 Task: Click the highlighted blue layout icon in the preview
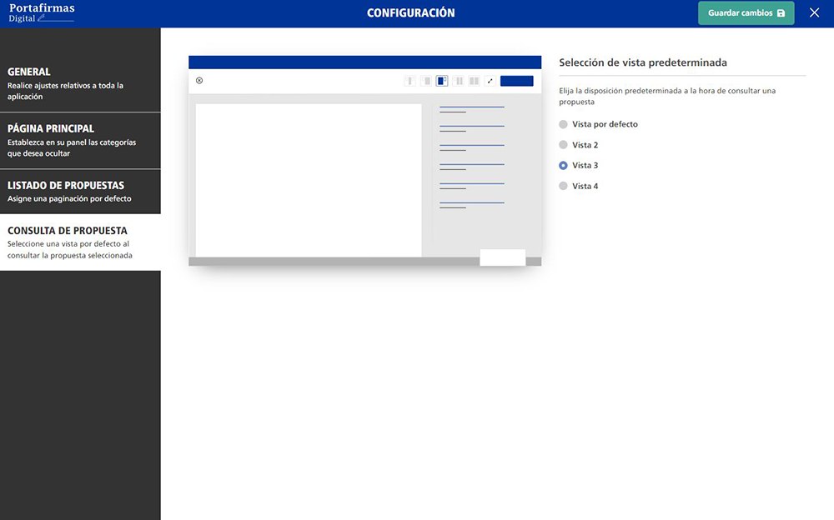pyautogui.click(x=442, y=81)
